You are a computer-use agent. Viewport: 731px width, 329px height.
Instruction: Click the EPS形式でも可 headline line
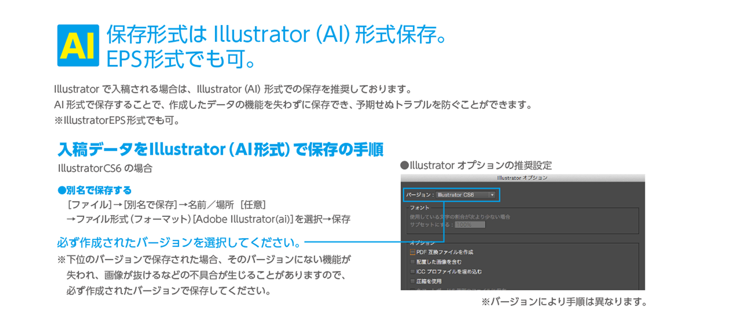click(x=181, y=59)
